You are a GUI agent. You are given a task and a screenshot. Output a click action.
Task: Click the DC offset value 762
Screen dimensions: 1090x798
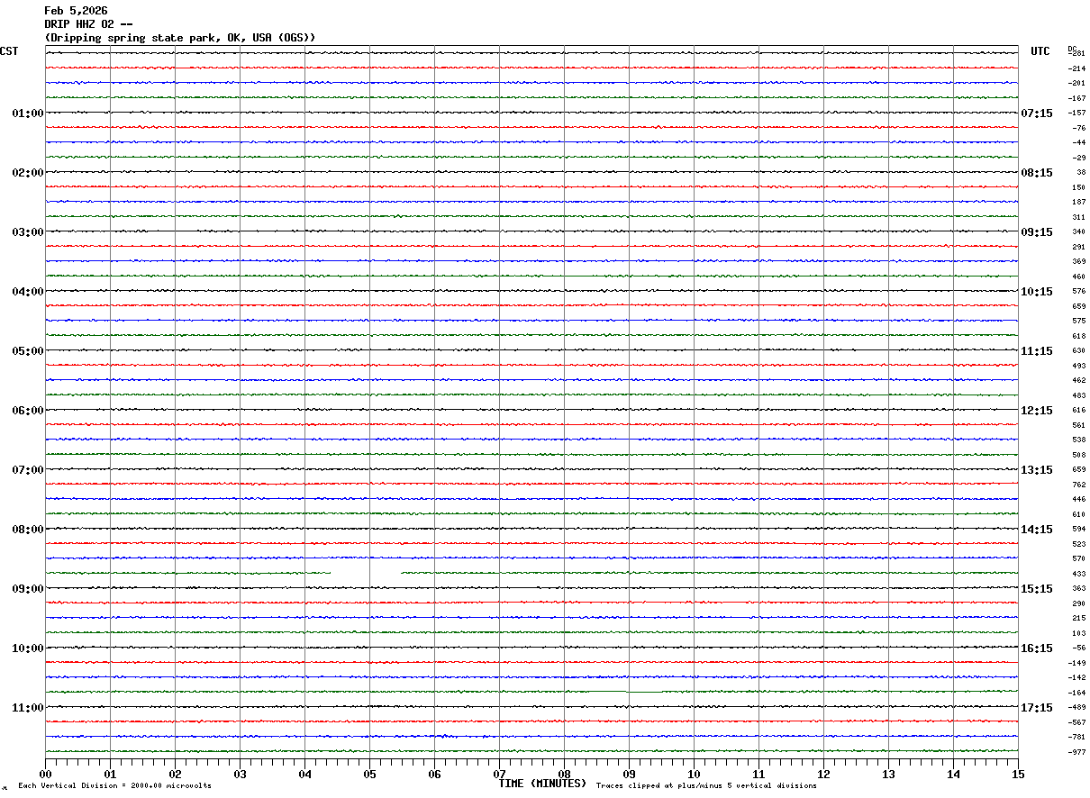(x=1078, y=485)
